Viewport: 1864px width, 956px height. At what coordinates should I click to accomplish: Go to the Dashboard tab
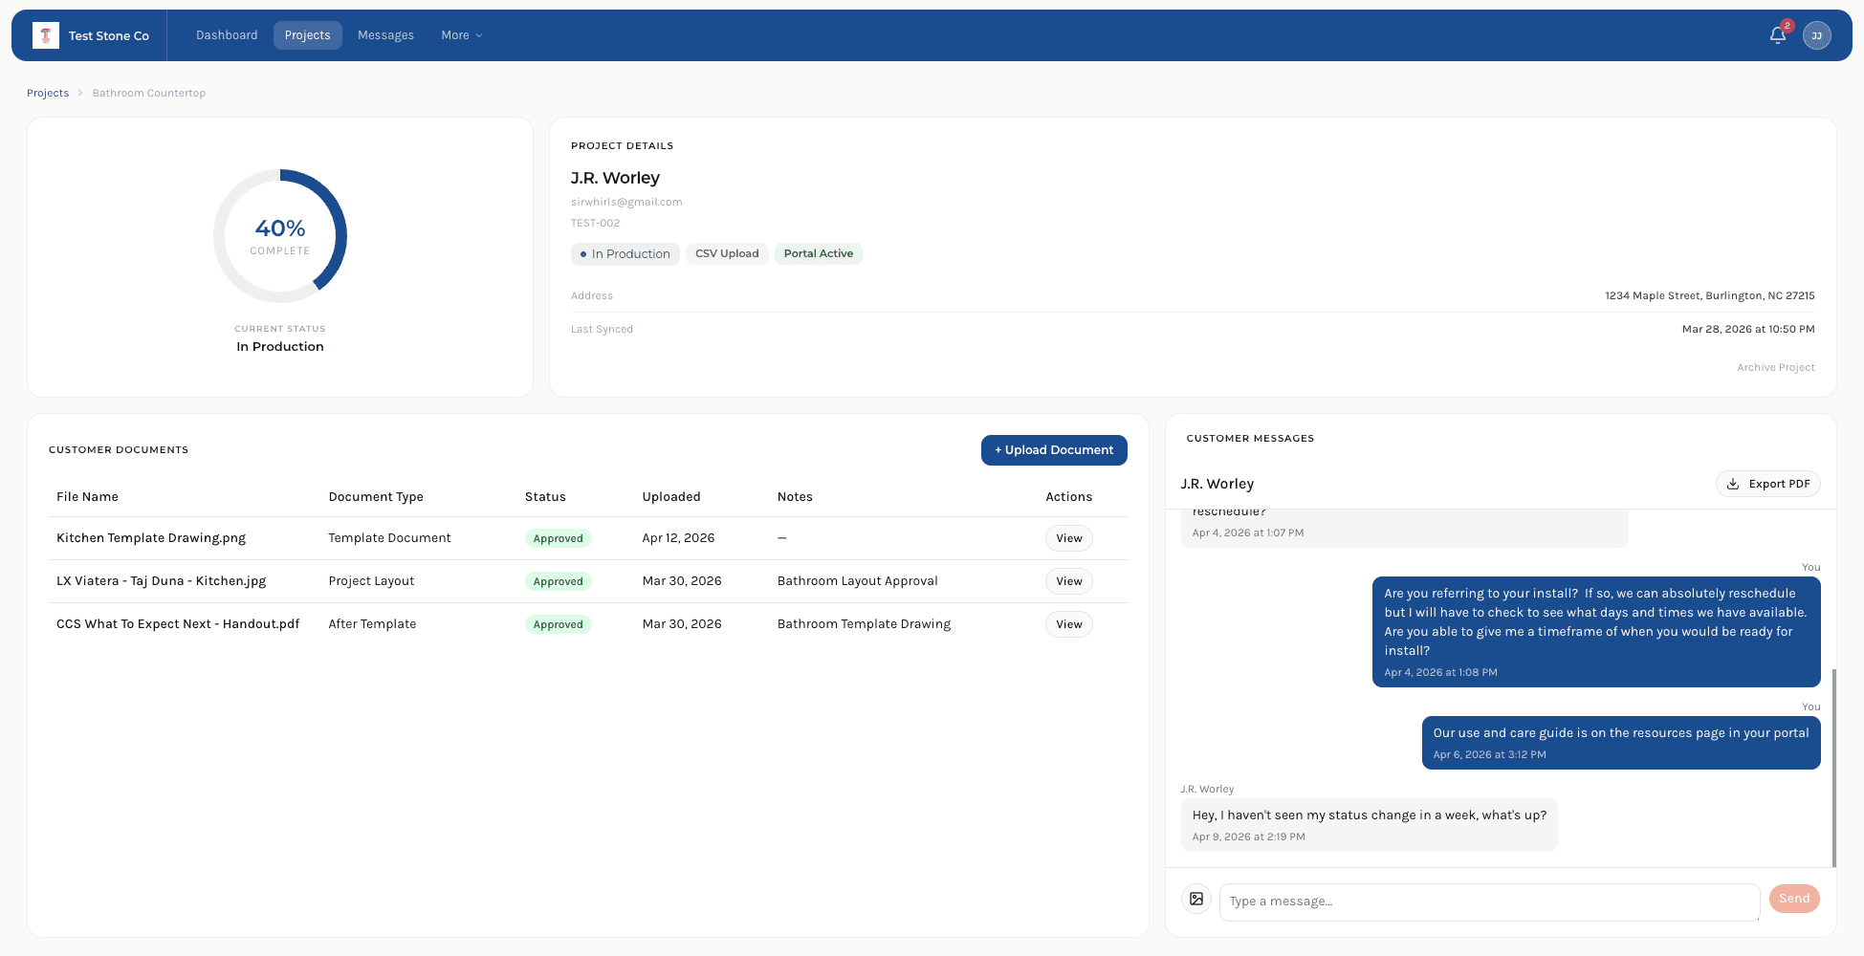(227, 35)
